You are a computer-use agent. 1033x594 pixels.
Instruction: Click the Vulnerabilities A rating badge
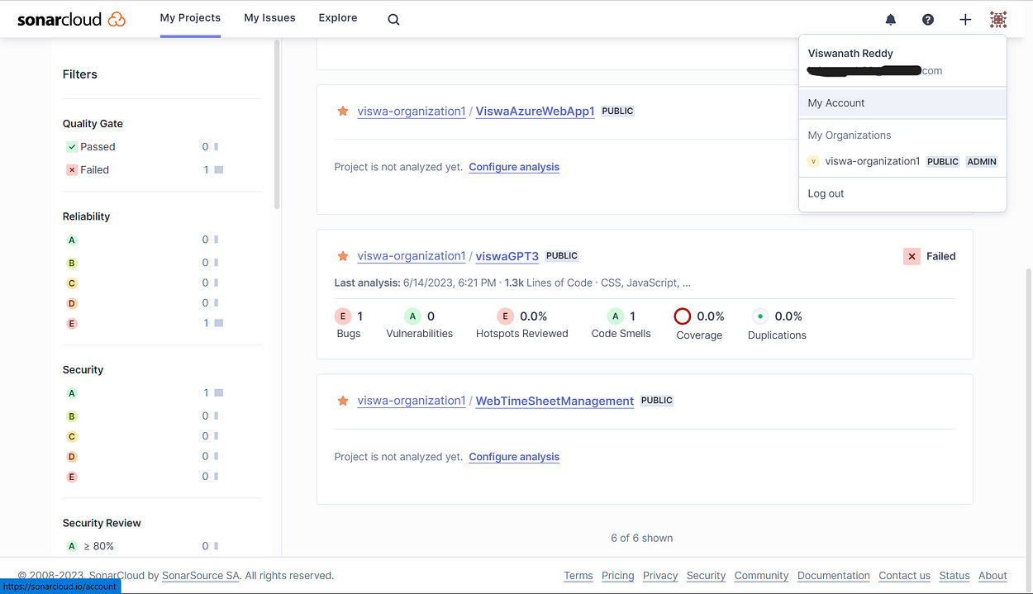click(x=412, y=316)
